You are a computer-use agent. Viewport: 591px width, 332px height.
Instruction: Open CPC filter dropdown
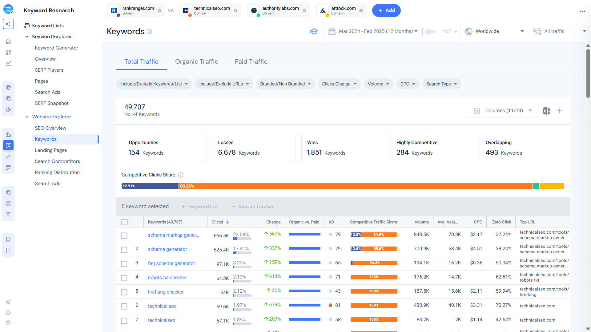click(408, 84)
